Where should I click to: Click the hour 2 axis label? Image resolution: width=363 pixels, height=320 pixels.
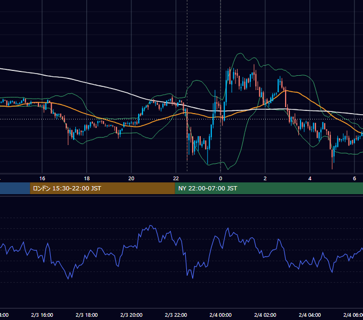(x=265, y=179)
